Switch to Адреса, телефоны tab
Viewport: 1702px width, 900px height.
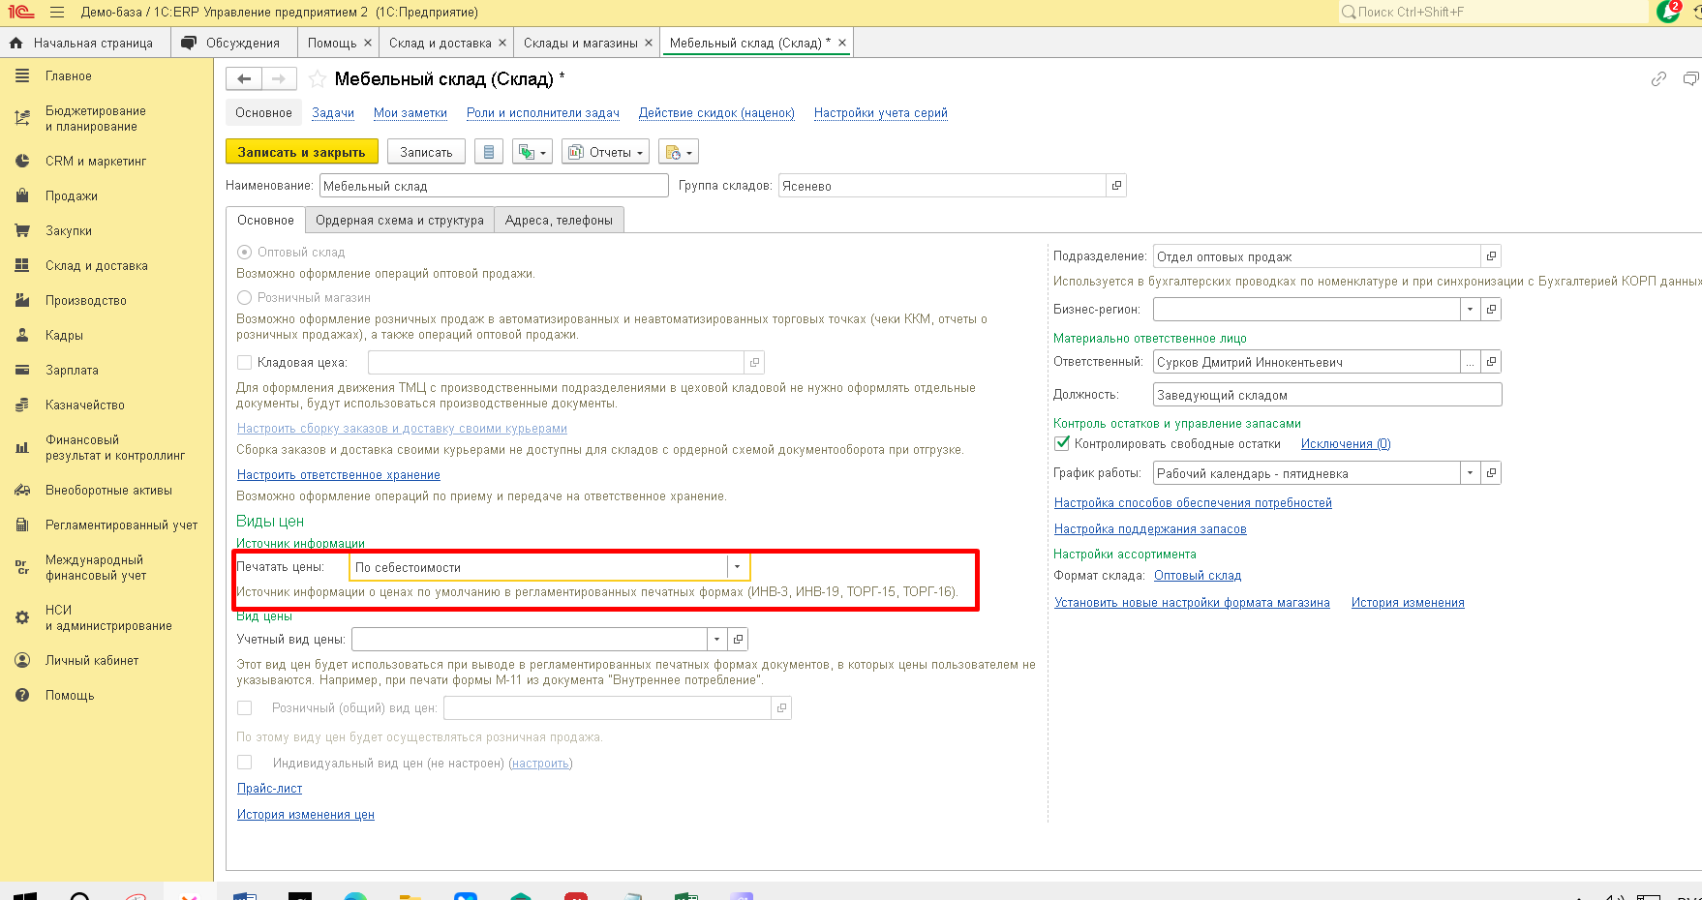point(559,221)
